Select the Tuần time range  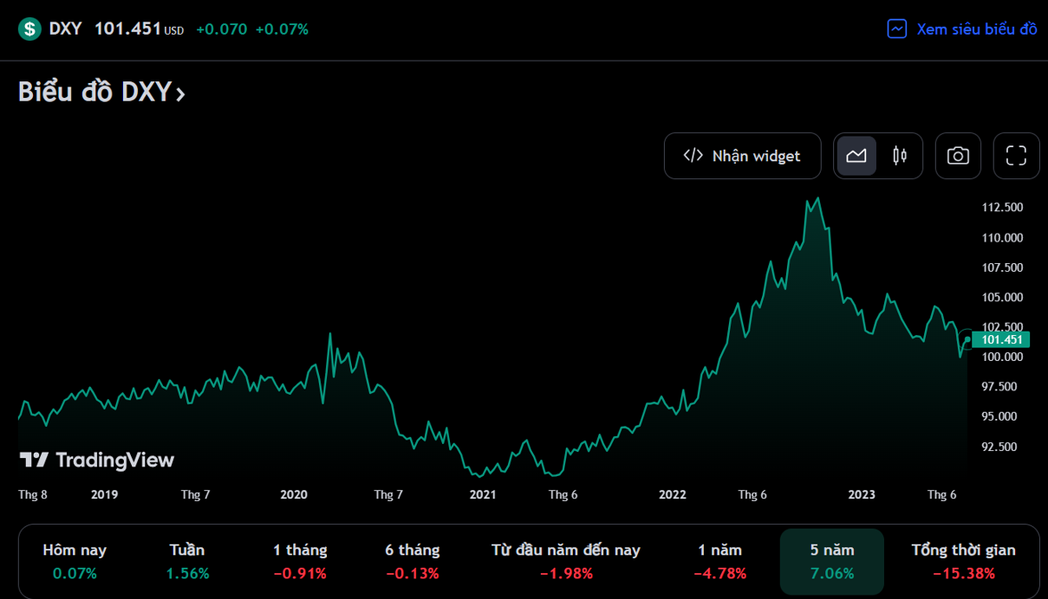pos(186,561)
